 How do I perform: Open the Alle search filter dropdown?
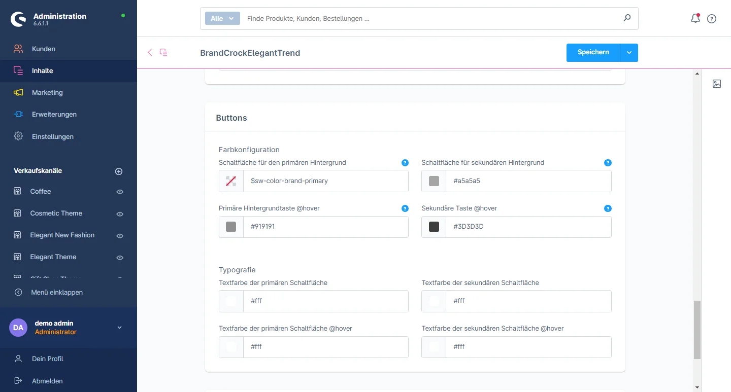(x=222, y=18)
